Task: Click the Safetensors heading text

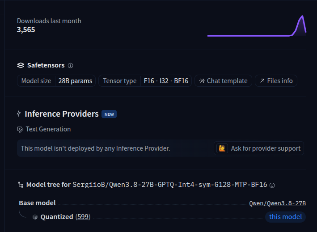Action: click(46, 65)
